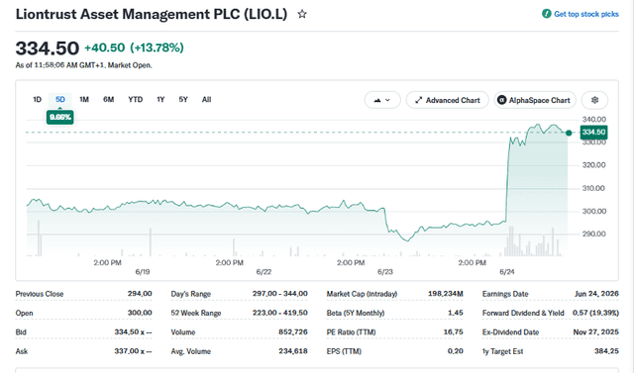Click the PE Ratio (TTM) label
The height and width of the screenshot is (373, 634).
(x=351, y=332)
